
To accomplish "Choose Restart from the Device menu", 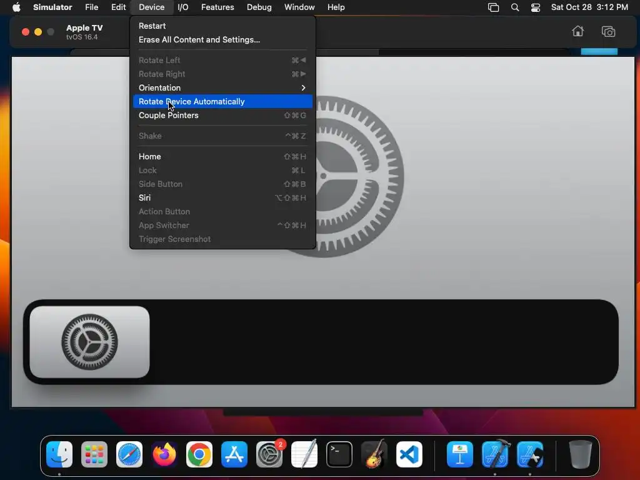I will click(222, 26).
